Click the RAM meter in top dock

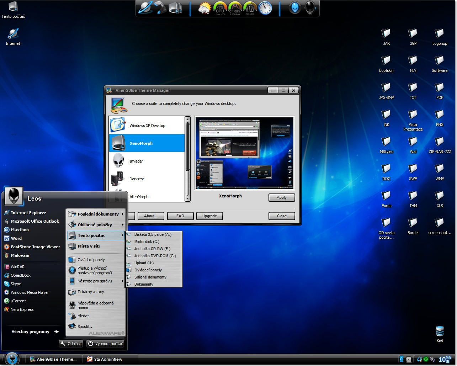(250, 9)
